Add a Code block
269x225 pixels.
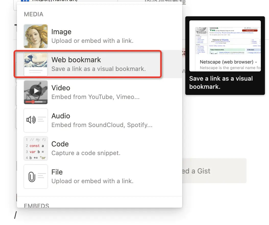(x=100, y=148)
